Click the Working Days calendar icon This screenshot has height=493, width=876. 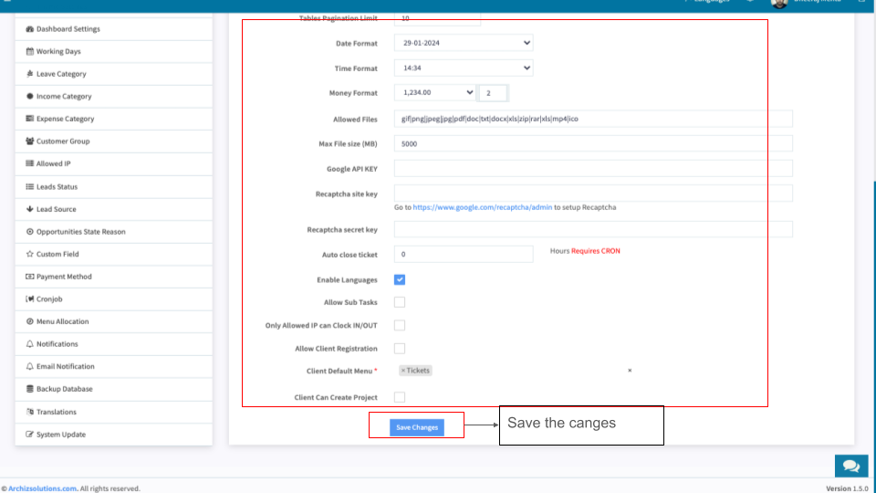[29, 51]
